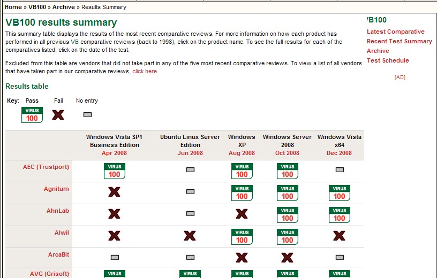This screenshot has height=278, width=437.
Task: Open the AVG (Grisoft) product page
Action: pos(49,274)
